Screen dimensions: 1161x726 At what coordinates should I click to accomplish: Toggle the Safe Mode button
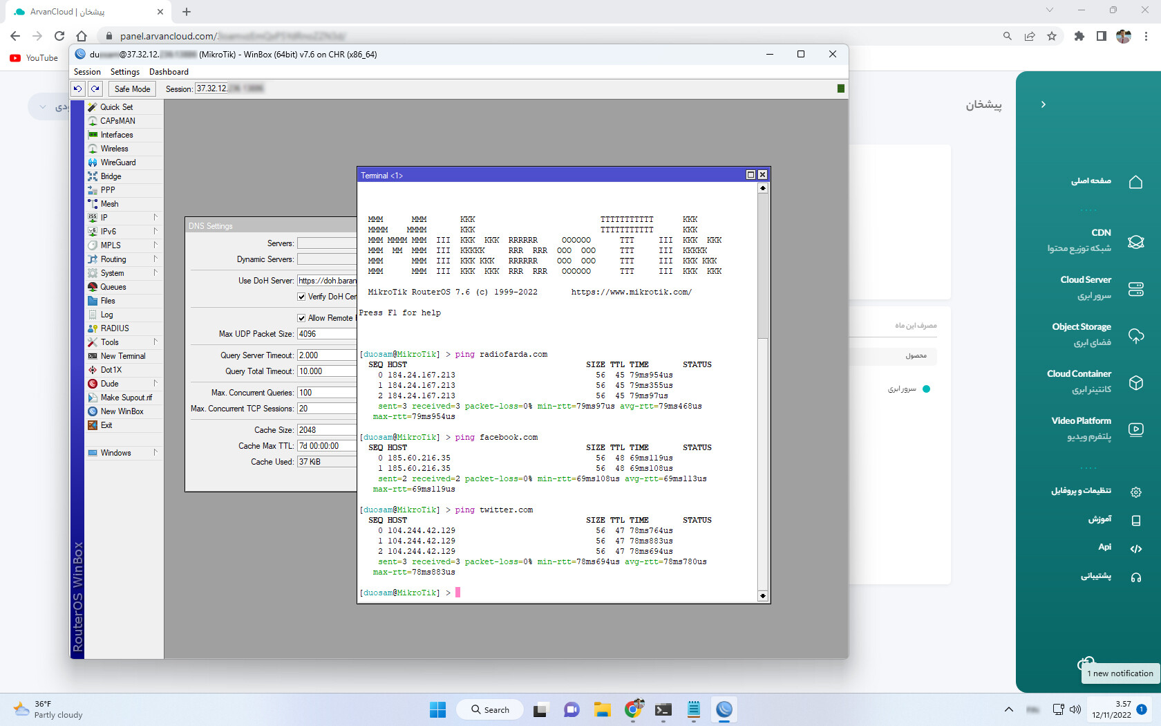(132, 89)
